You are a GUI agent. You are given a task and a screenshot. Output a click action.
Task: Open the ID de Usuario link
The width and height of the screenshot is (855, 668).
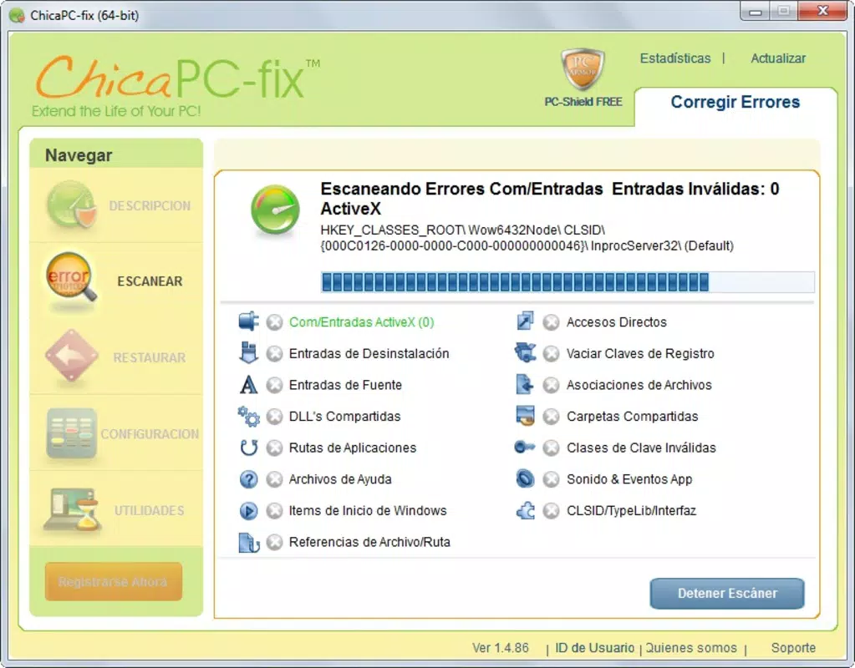pos(594,648)
